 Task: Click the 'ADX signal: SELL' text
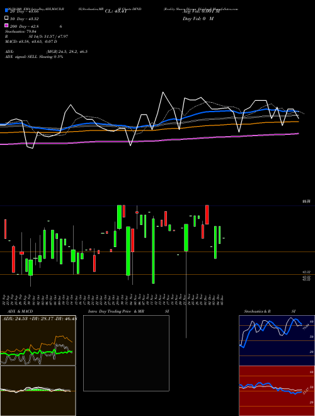point(34,57)
